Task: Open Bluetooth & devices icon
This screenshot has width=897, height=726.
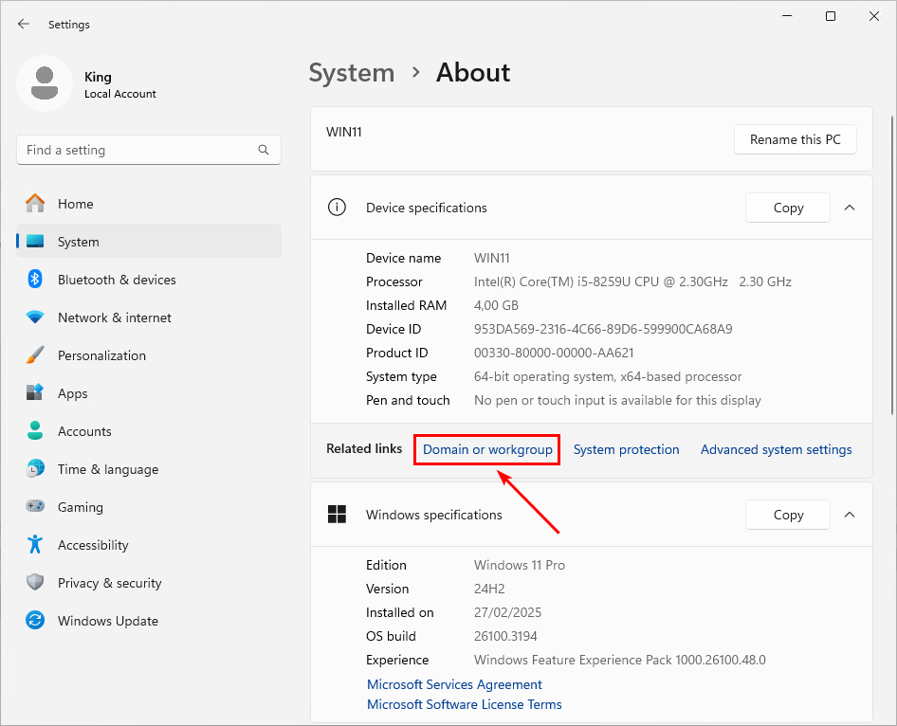Action: (x=35, y=280)
